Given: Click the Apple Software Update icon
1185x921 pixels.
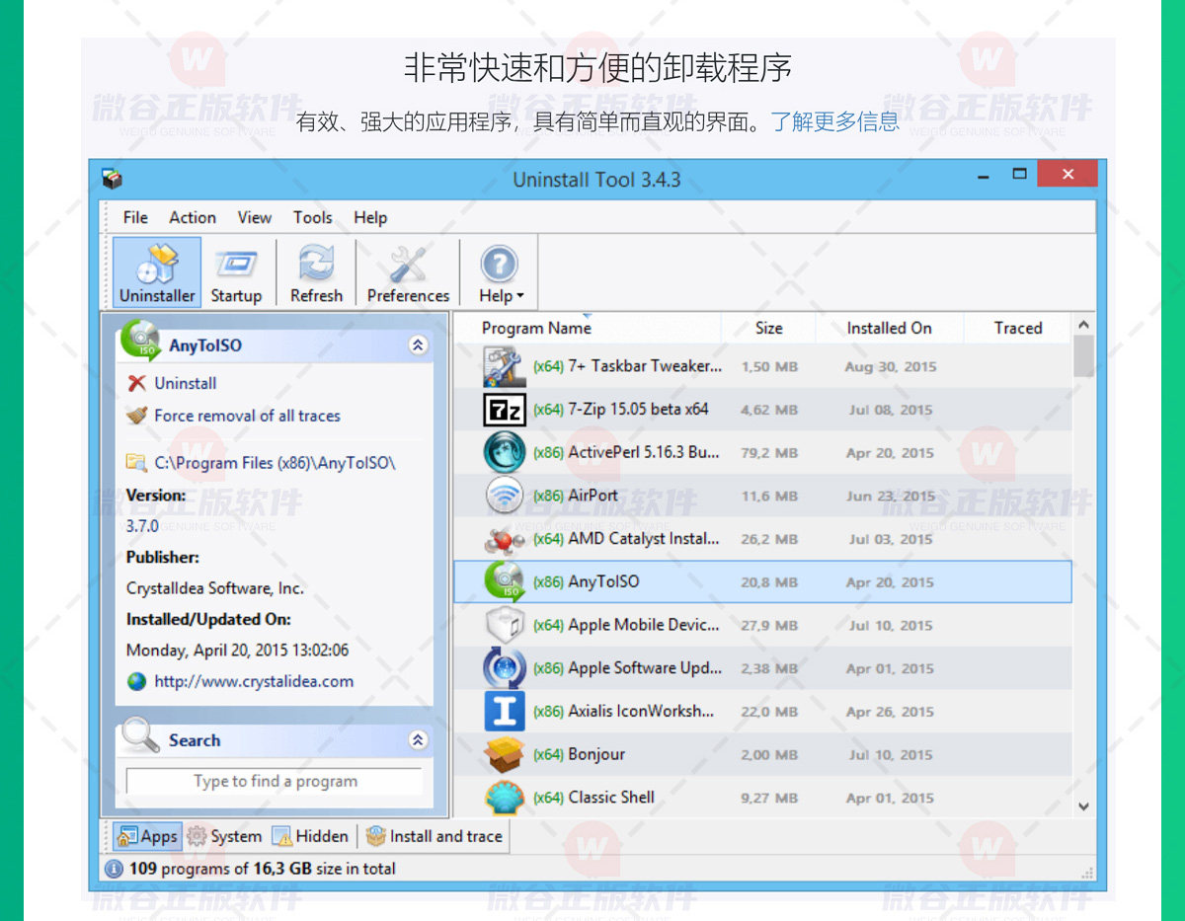Looking at the screenshot, I should 504,668.
